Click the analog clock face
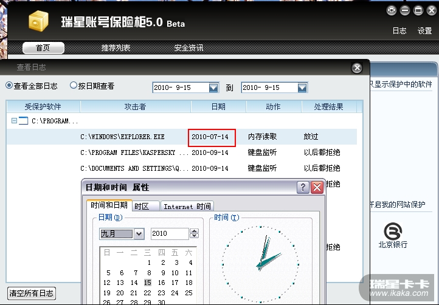This screenshot has width=439, height=305. (x=261, y=264)
